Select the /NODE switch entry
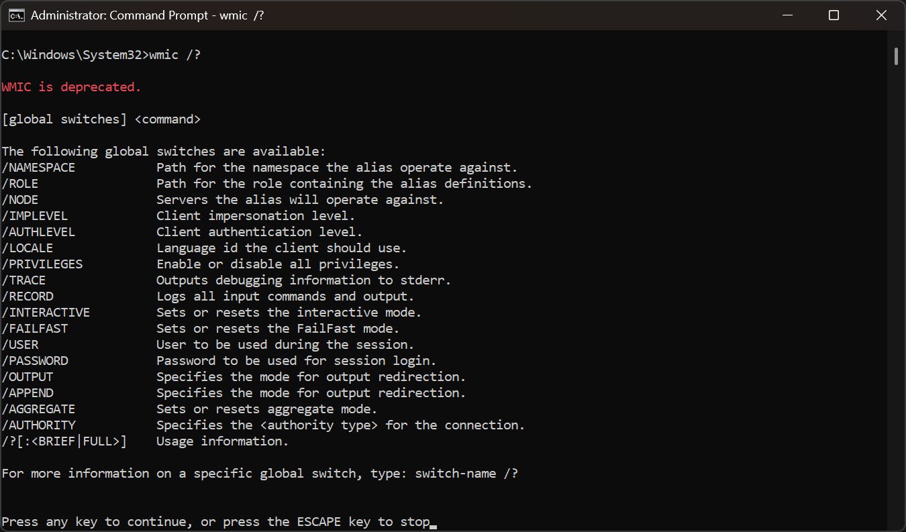This screenshot has width=906, height=532. [x=20, y=200]
